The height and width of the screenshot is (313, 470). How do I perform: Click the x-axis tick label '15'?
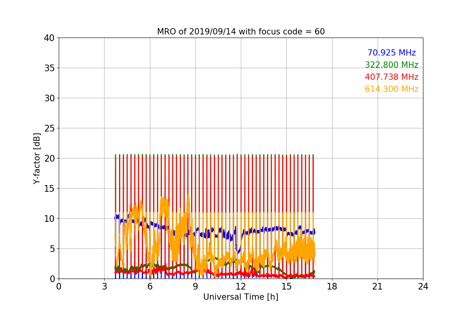pyautogui.click(x=286, y=286)
